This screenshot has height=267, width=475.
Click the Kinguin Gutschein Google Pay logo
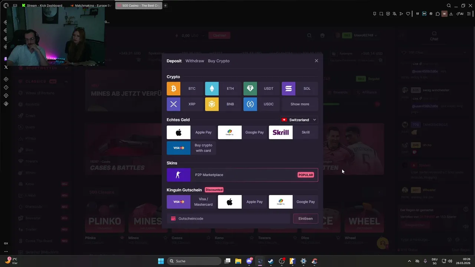[x=281, y=202]
